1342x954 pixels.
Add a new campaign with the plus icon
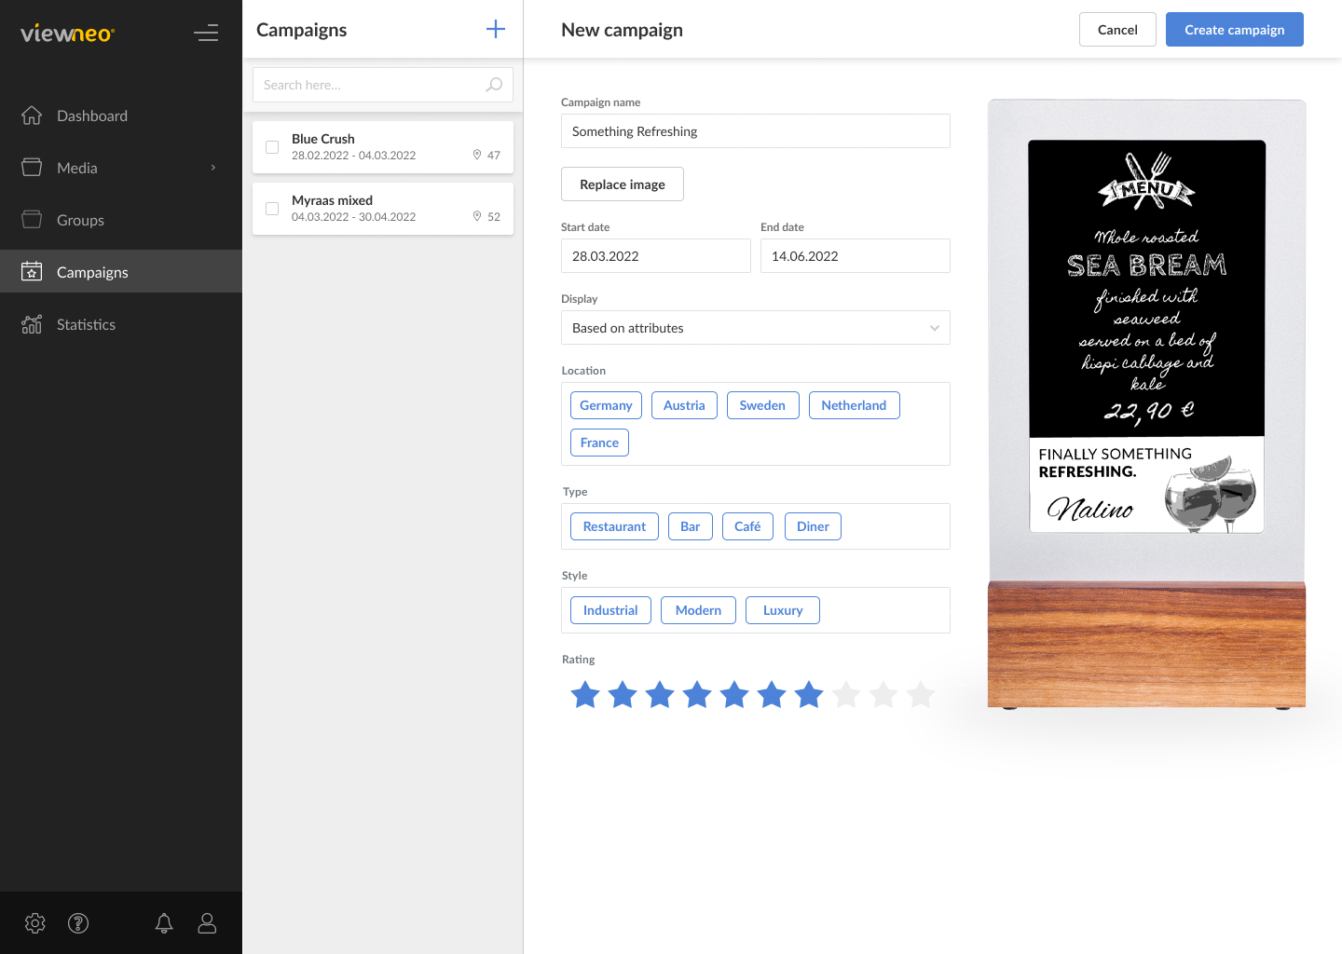coord(495,29)
